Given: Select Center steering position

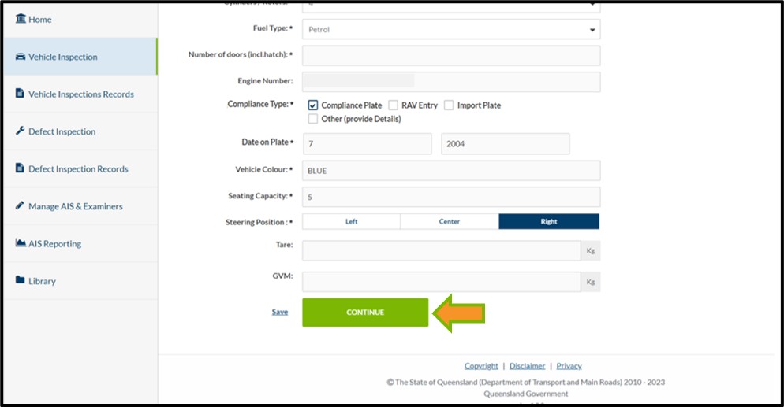Looking at the screenshot, I should (449, 222).
